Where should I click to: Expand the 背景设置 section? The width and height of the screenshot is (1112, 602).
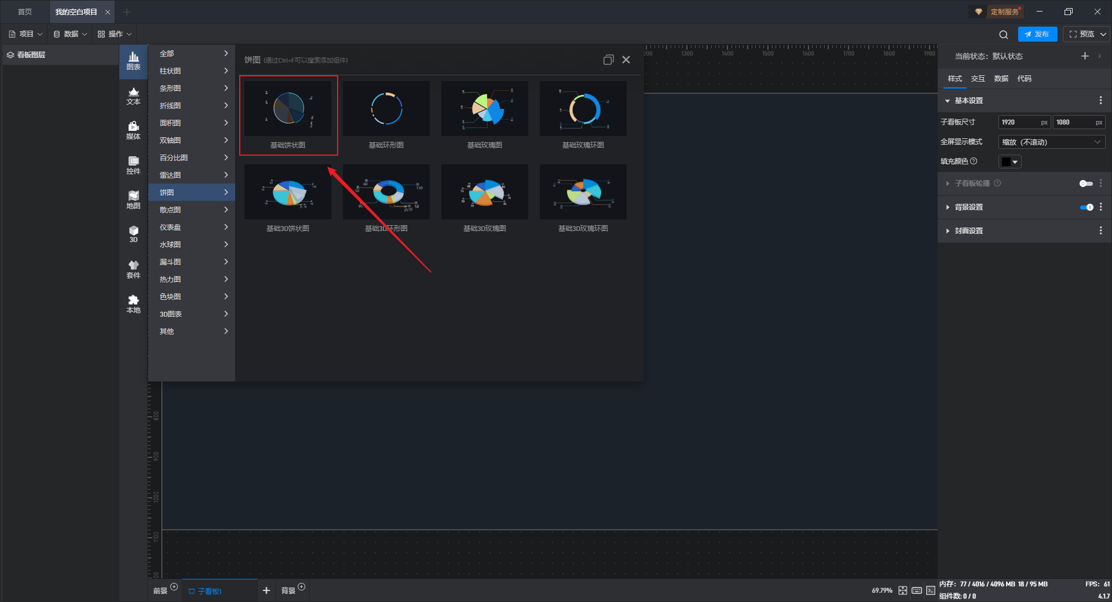tap(948, 207)
